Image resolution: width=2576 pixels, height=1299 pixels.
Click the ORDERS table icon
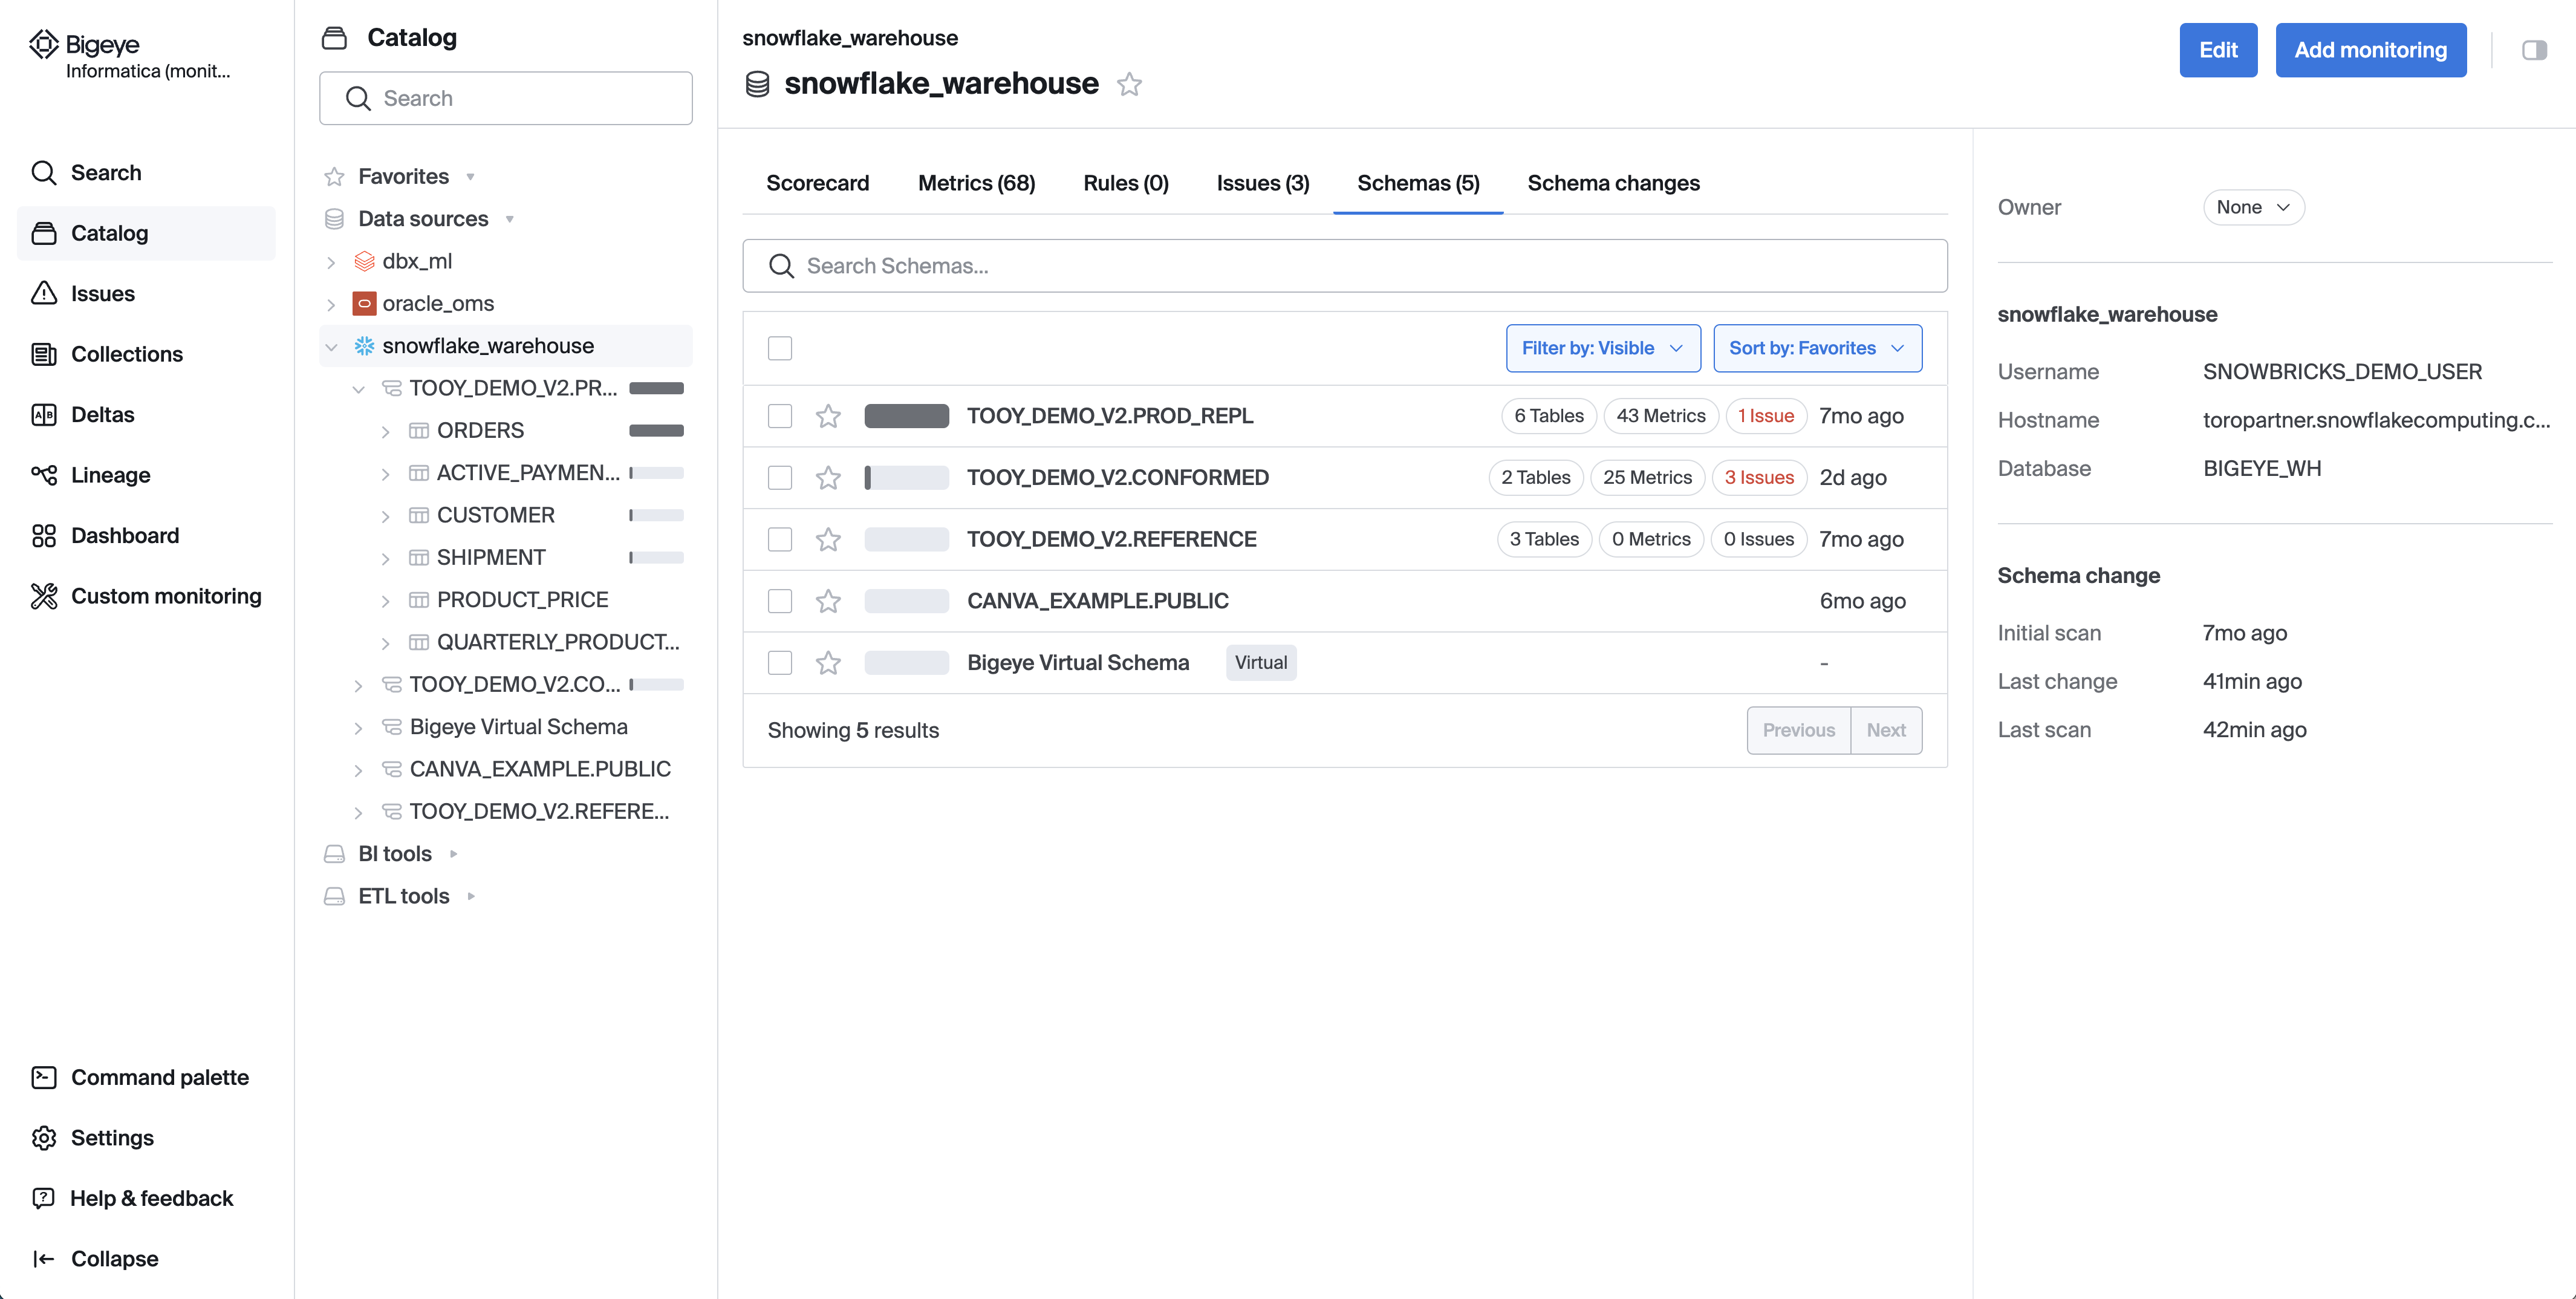[x=419, y=430]
